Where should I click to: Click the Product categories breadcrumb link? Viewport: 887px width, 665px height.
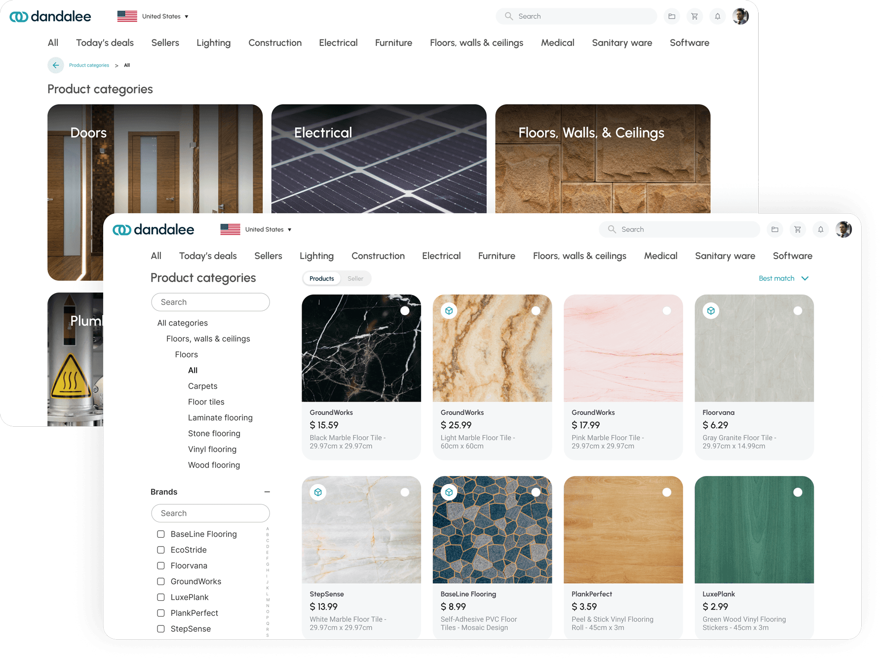(x=89, y=65)
